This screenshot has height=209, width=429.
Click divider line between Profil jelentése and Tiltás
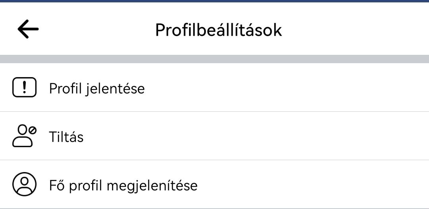point(214,112)
